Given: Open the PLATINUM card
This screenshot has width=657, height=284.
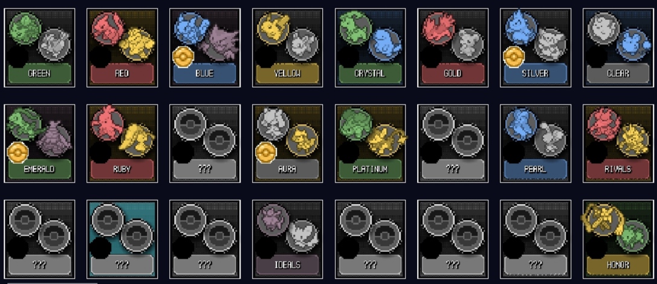Looking at the screenshot, I should [x=370, y=143].
